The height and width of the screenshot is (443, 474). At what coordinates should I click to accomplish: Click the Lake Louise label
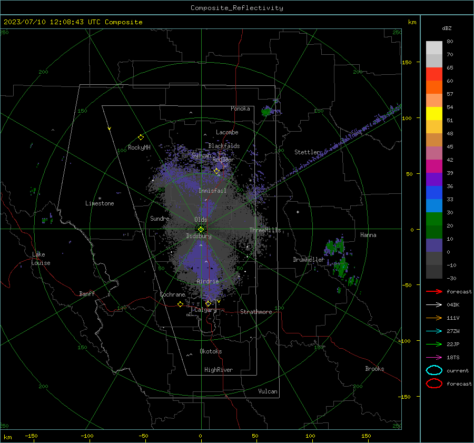point(41,259)
